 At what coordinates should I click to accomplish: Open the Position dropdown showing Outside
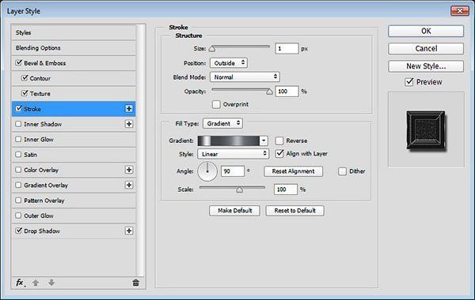coord(229,63)
